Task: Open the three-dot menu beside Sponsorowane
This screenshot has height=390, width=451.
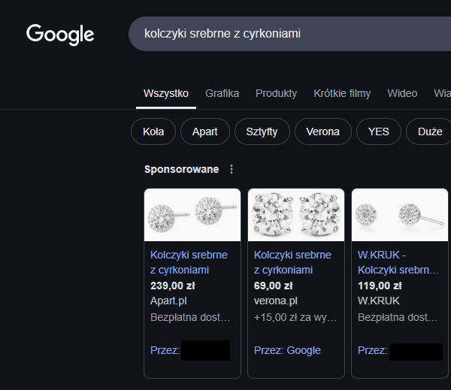Action: tap(232, 169)
